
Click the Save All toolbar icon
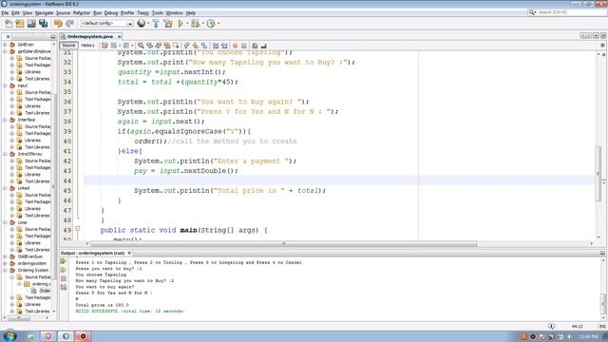pos(44,24)
